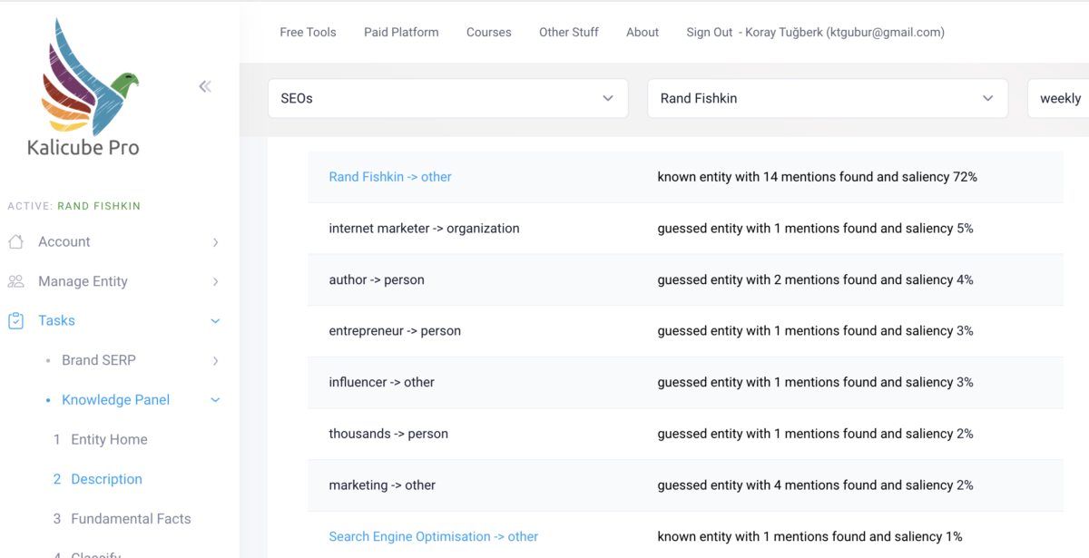Click Rand Fishkin -> other link
The width and height of the screenshot is (1089, 558).
[x=390, y=177]
